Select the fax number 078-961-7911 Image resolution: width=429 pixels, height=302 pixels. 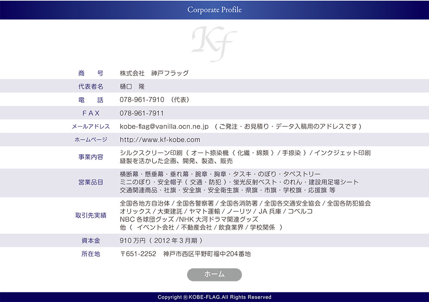(x=142, y=113)
